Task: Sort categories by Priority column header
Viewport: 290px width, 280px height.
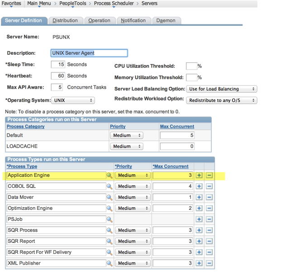Action: pyautogui.click(x=118, y=127)
